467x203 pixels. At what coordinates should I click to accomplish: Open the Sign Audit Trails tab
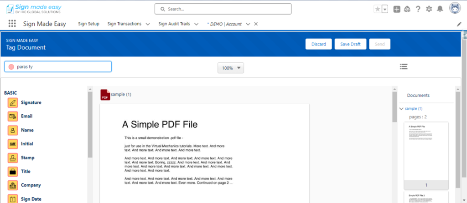[x=174, y=24]
